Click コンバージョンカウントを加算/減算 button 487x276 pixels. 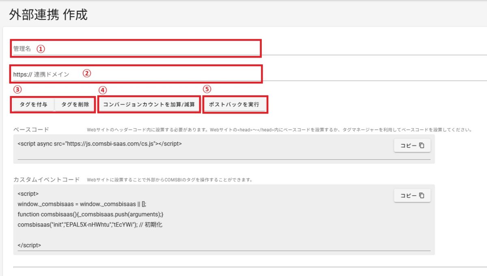pyautogui.click(x=149, y=105)
